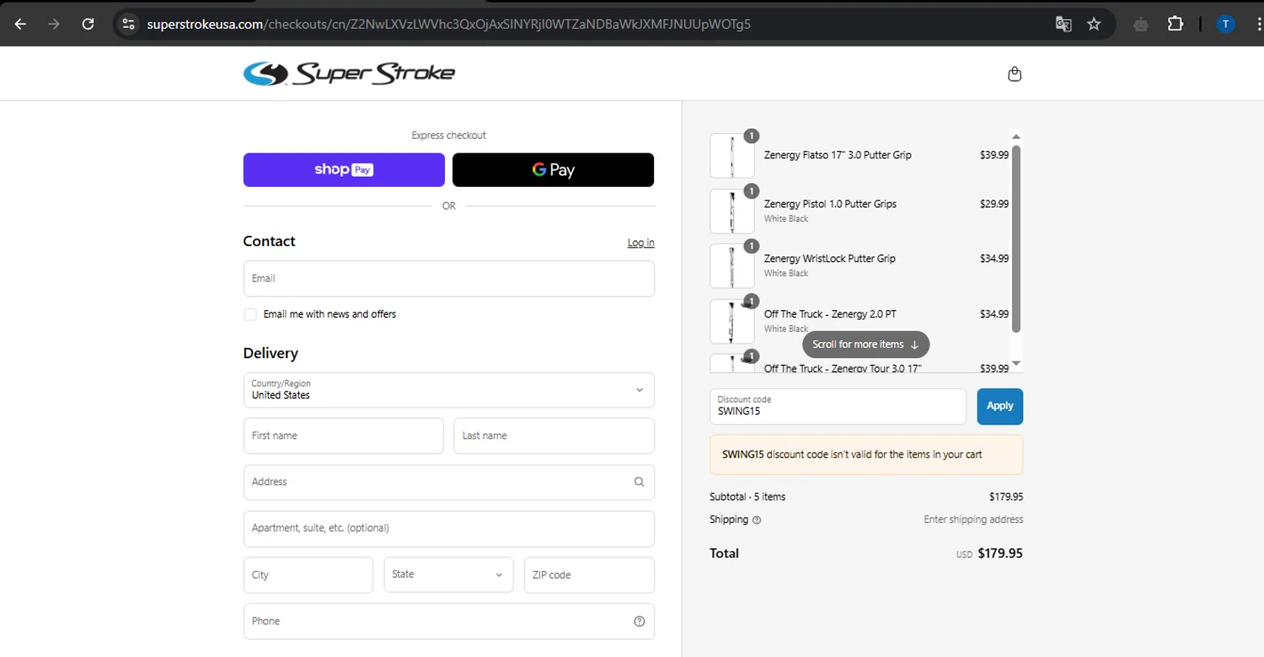Click the Apartment, suite field
Image resolution: width=1264 pixels, height=657 pixels.
click(448, 528)
